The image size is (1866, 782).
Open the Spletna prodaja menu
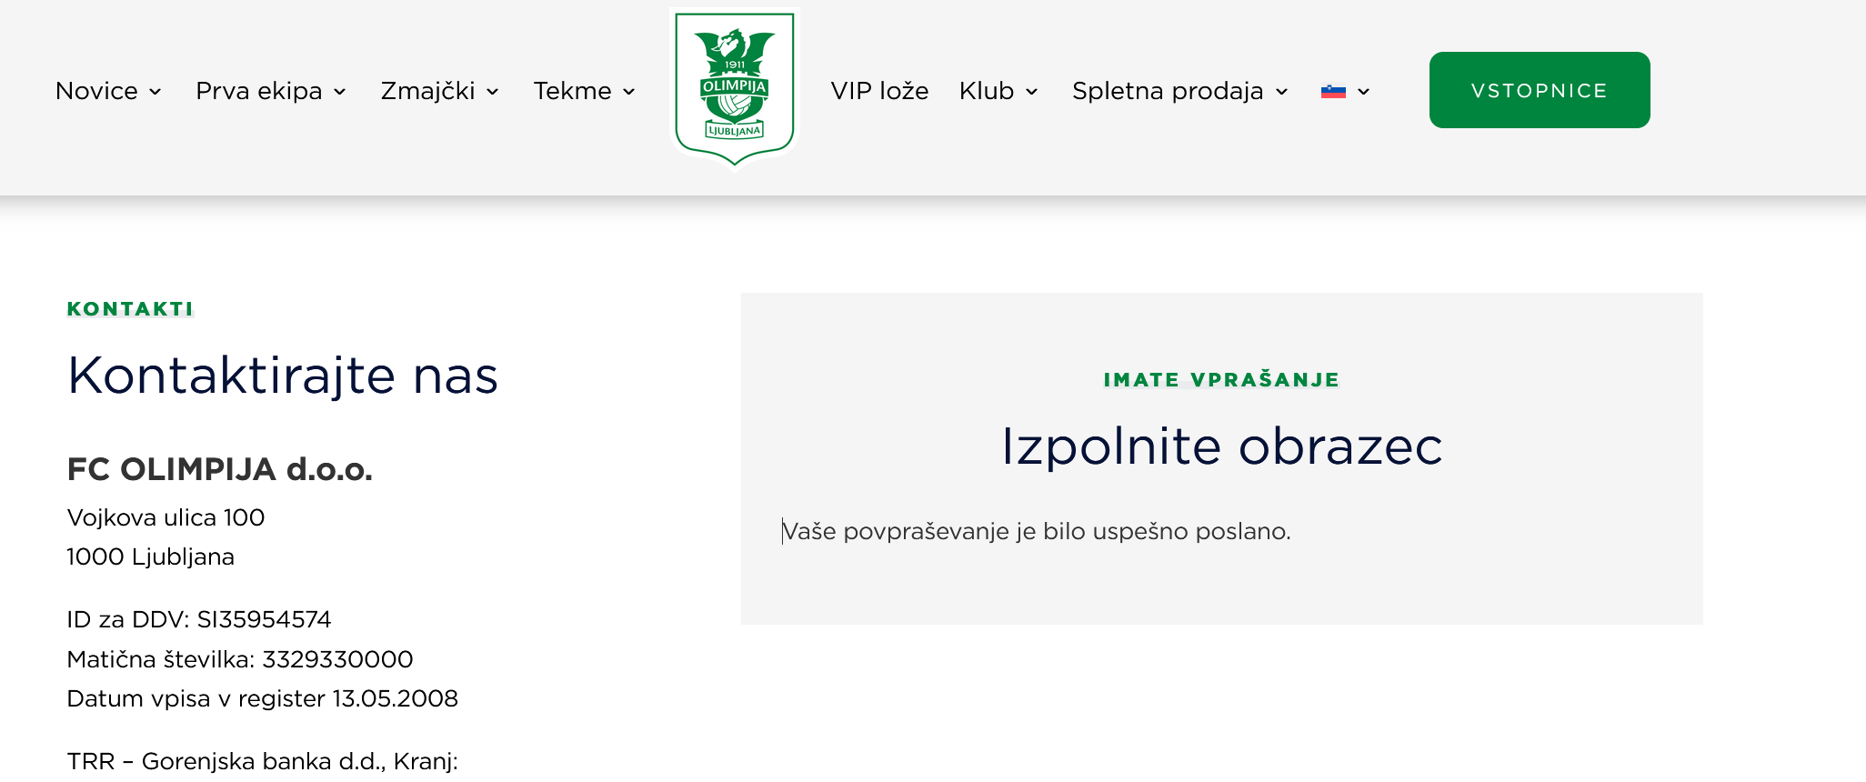click(x=1168, y=91)
